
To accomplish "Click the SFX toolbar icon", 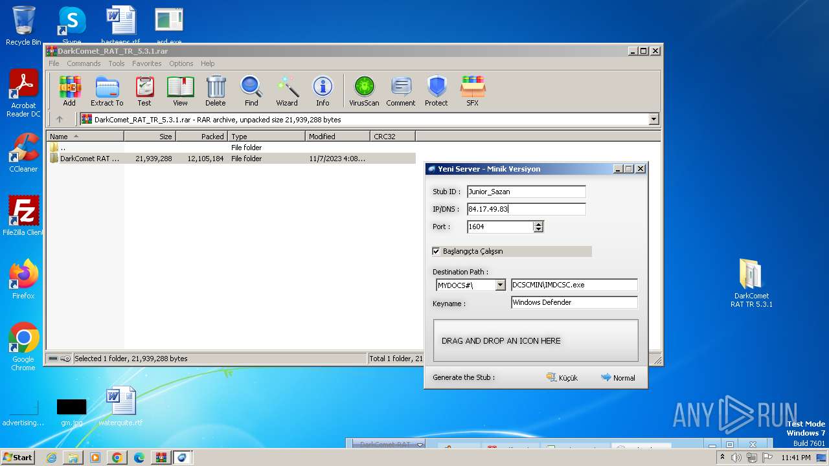I will pos(473,91).
